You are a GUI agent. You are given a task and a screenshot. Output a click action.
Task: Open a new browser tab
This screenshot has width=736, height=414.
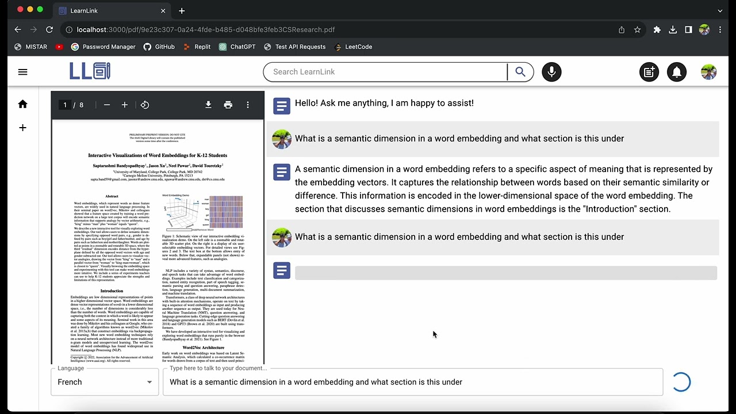point(182,10)
